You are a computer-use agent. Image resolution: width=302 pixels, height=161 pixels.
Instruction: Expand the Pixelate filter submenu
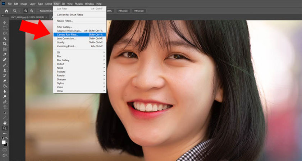[x=80, y=72]
